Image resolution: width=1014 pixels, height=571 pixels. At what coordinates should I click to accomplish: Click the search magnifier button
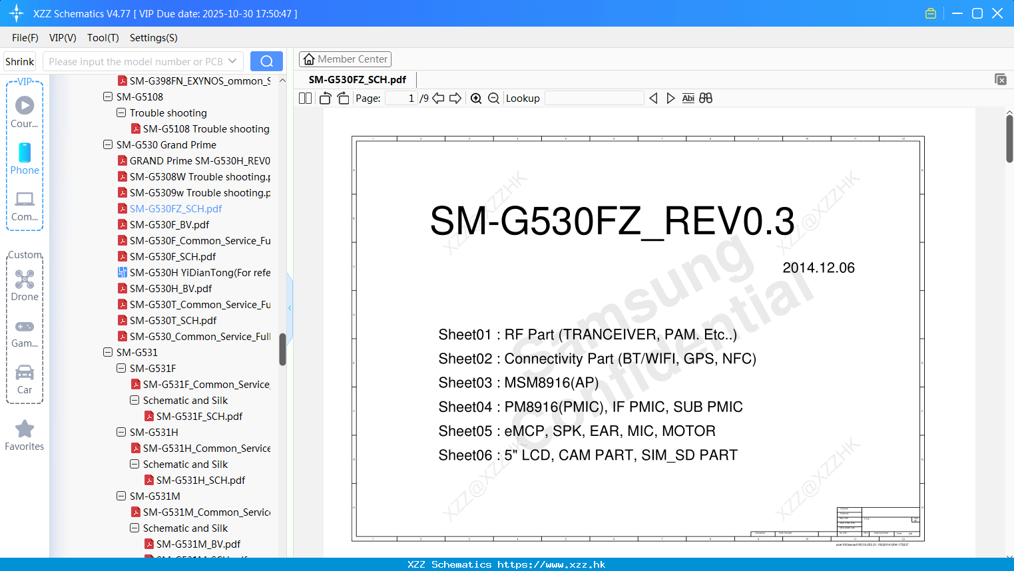click(266, 61)
